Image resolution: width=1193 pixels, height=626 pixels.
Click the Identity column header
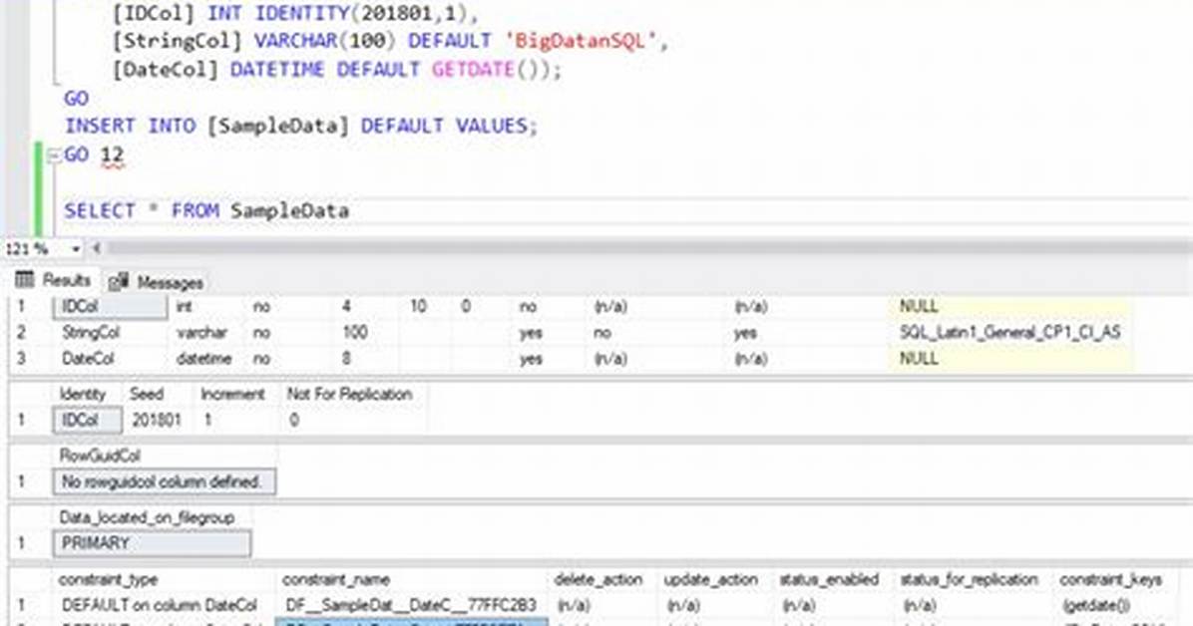pos(83,394)
